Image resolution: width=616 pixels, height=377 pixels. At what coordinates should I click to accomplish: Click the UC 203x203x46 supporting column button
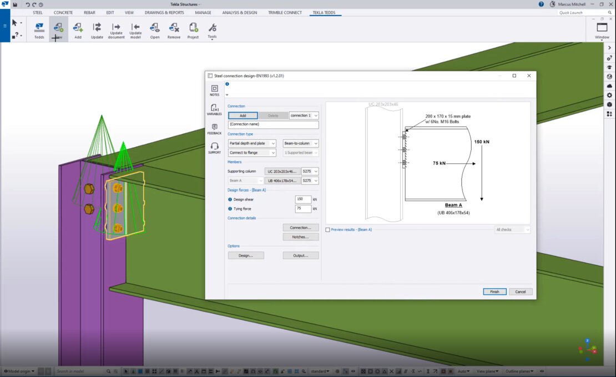coord(282,172)
